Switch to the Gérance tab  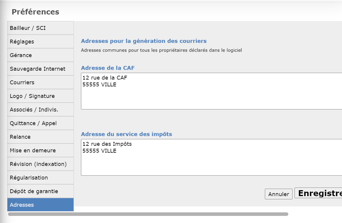[x=40, y=55]
